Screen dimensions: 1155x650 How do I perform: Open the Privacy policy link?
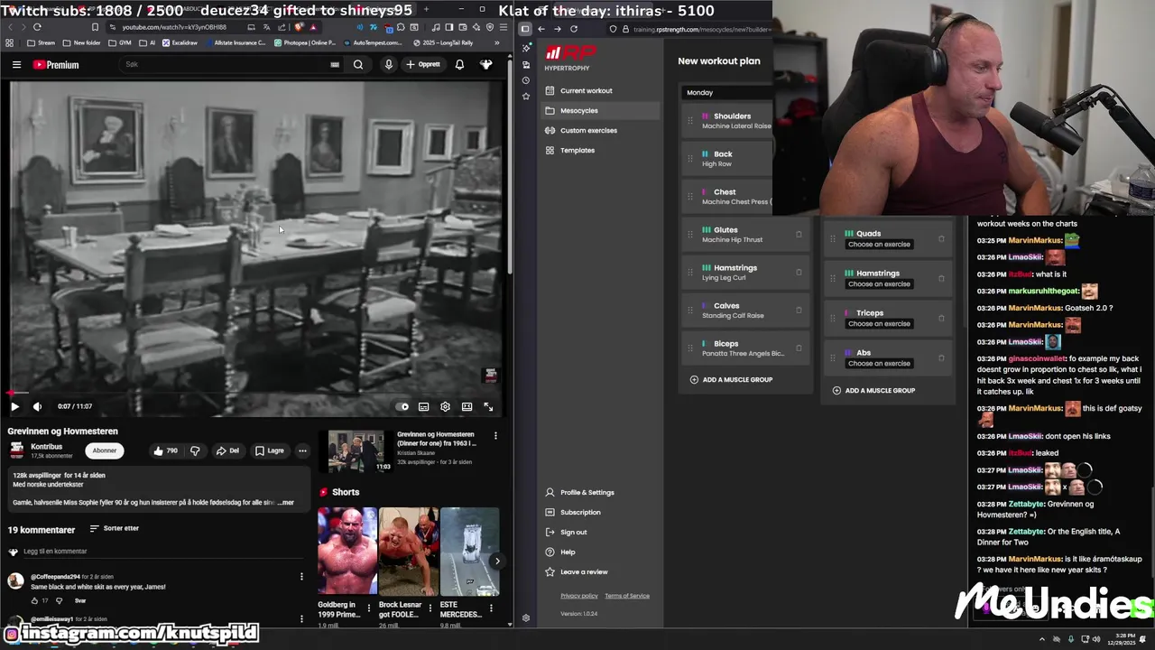pos(579,596)
